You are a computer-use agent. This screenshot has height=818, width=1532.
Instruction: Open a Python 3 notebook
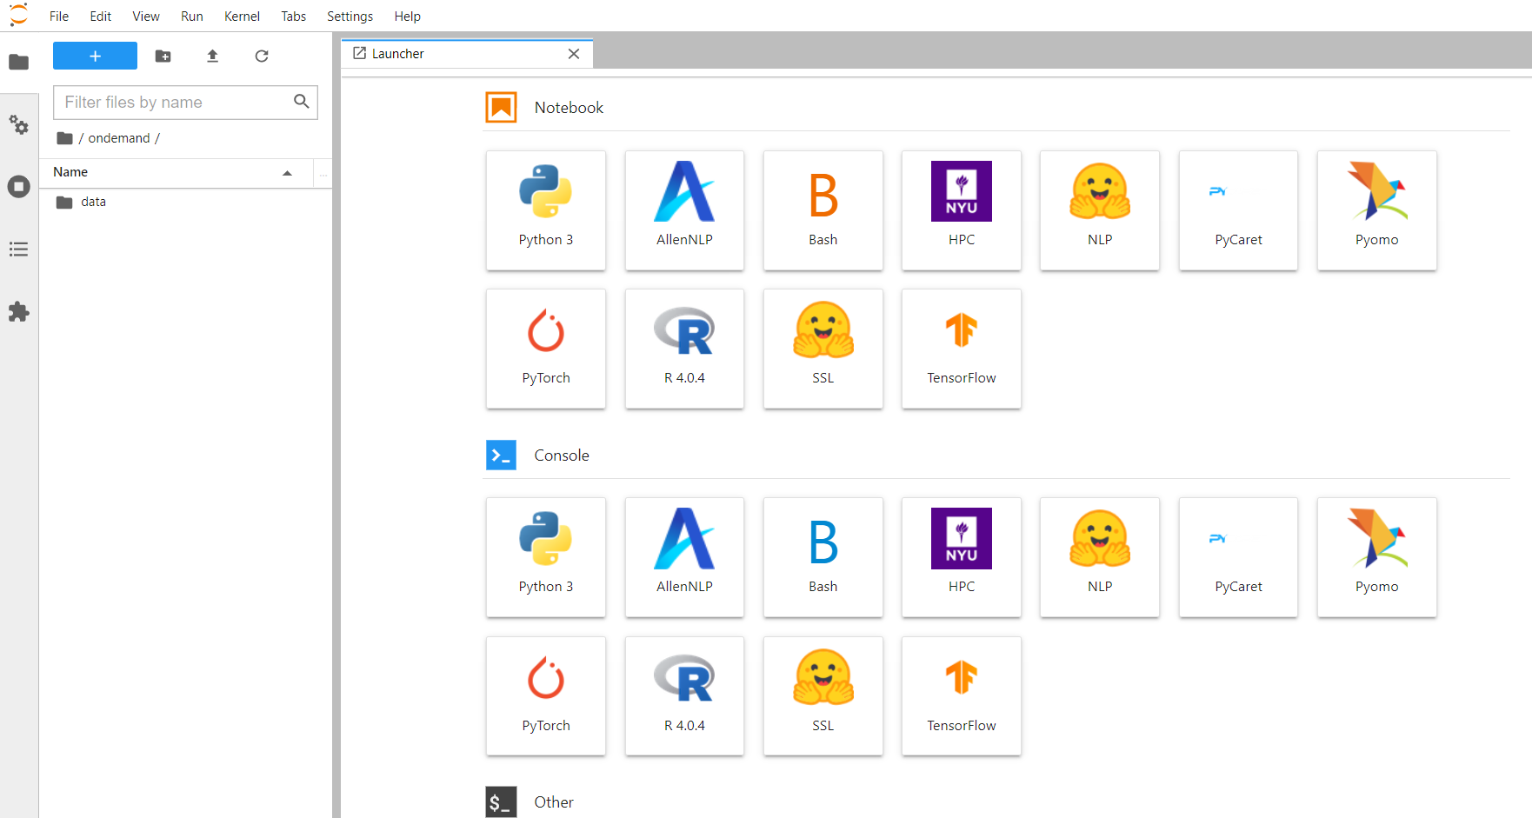[x=546, y=210]
